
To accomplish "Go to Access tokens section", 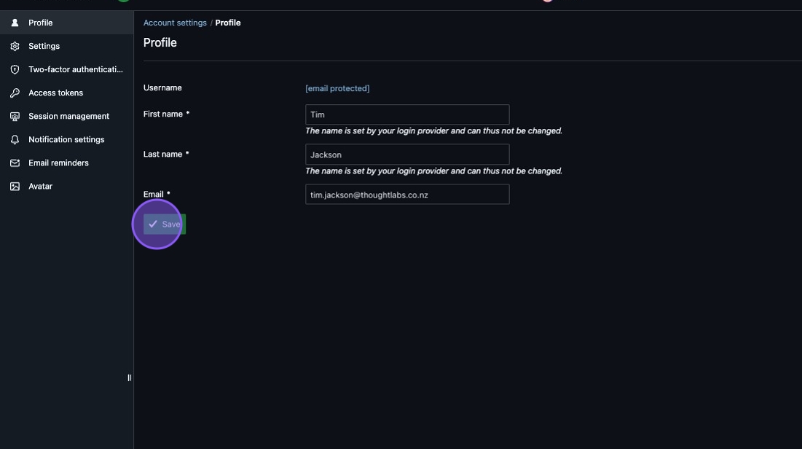I will click(x=55, y=93).
